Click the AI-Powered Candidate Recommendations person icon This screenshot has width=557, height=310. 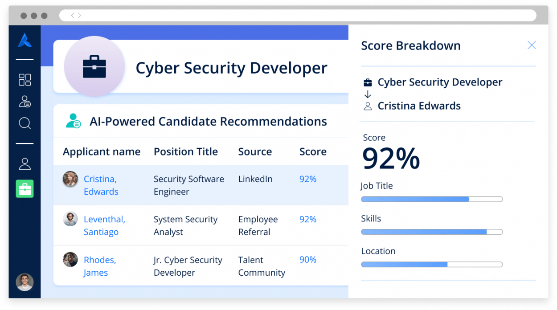pos(73,121)
